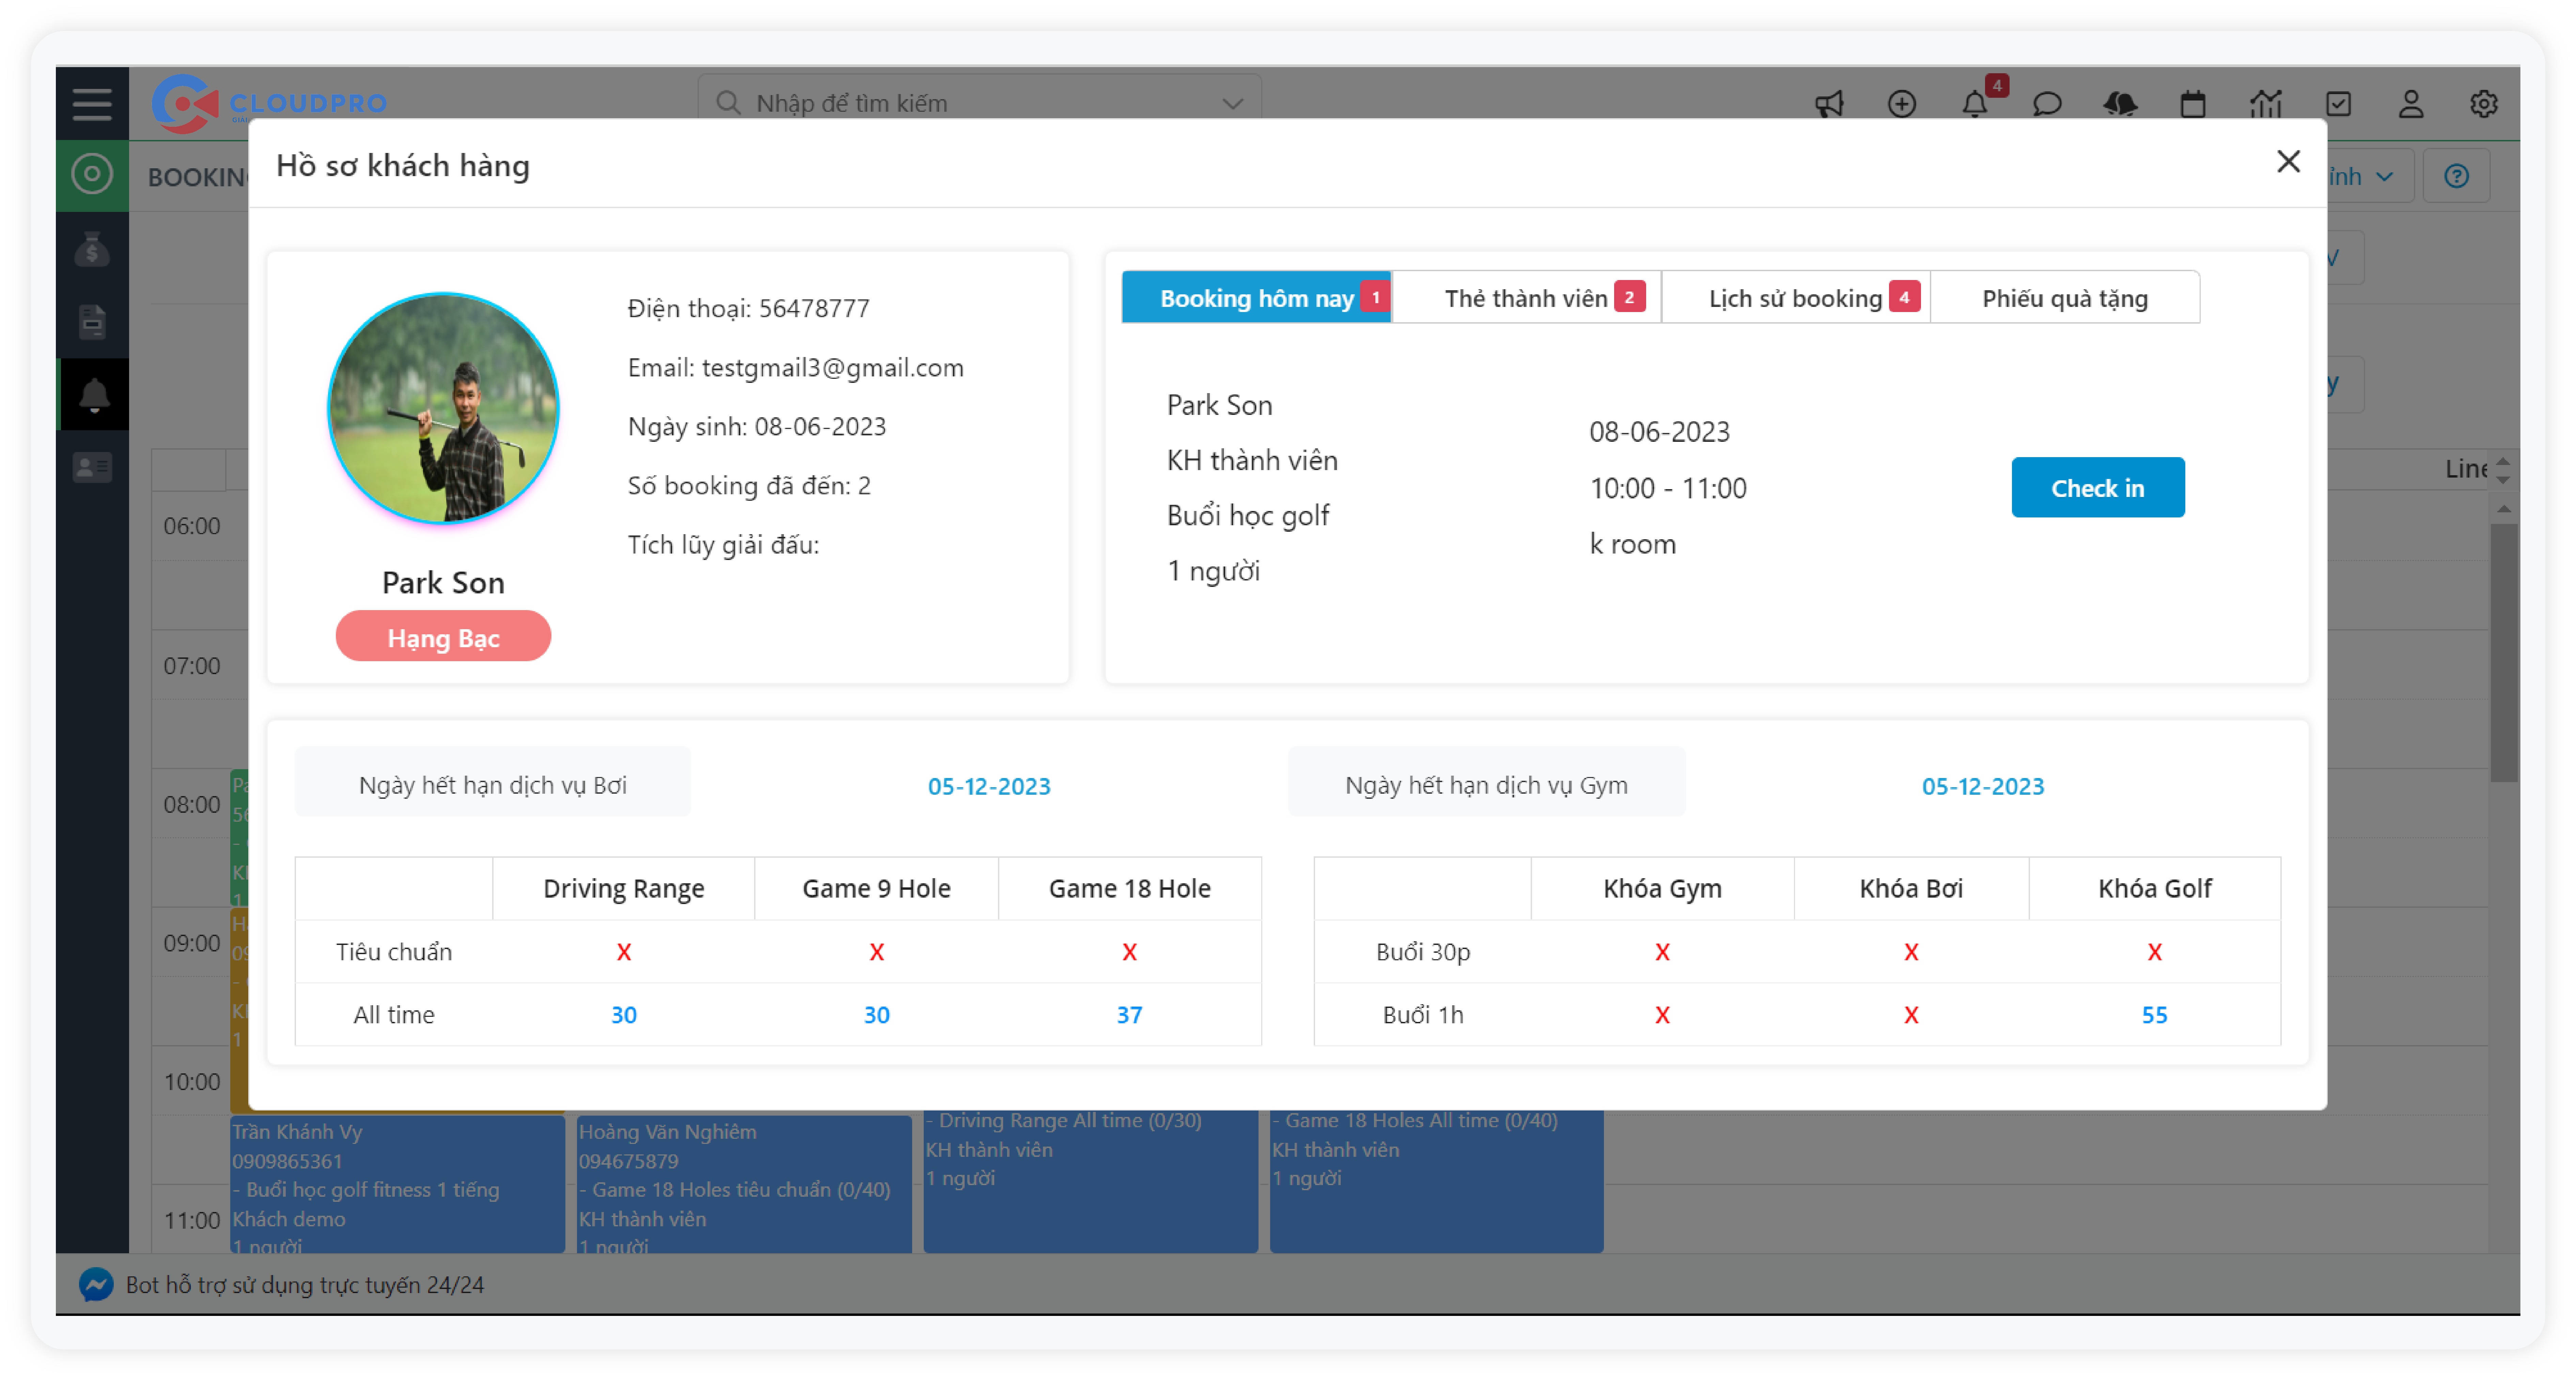The image size is (2576, 1383).
Task: Select the Phiếu quà tặng tab
Action: [2064, 298]
